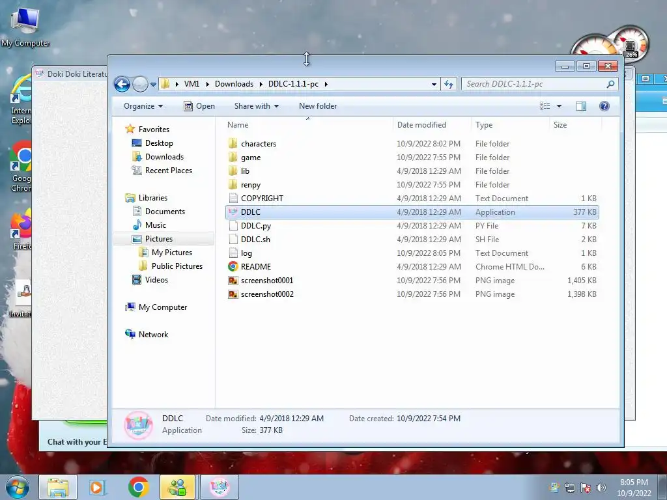
Task: Open the Organize menu
Action: click(143, 106)
